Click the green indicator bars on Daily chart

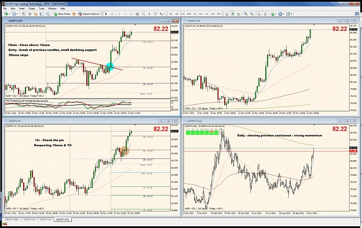click(202, 133)
